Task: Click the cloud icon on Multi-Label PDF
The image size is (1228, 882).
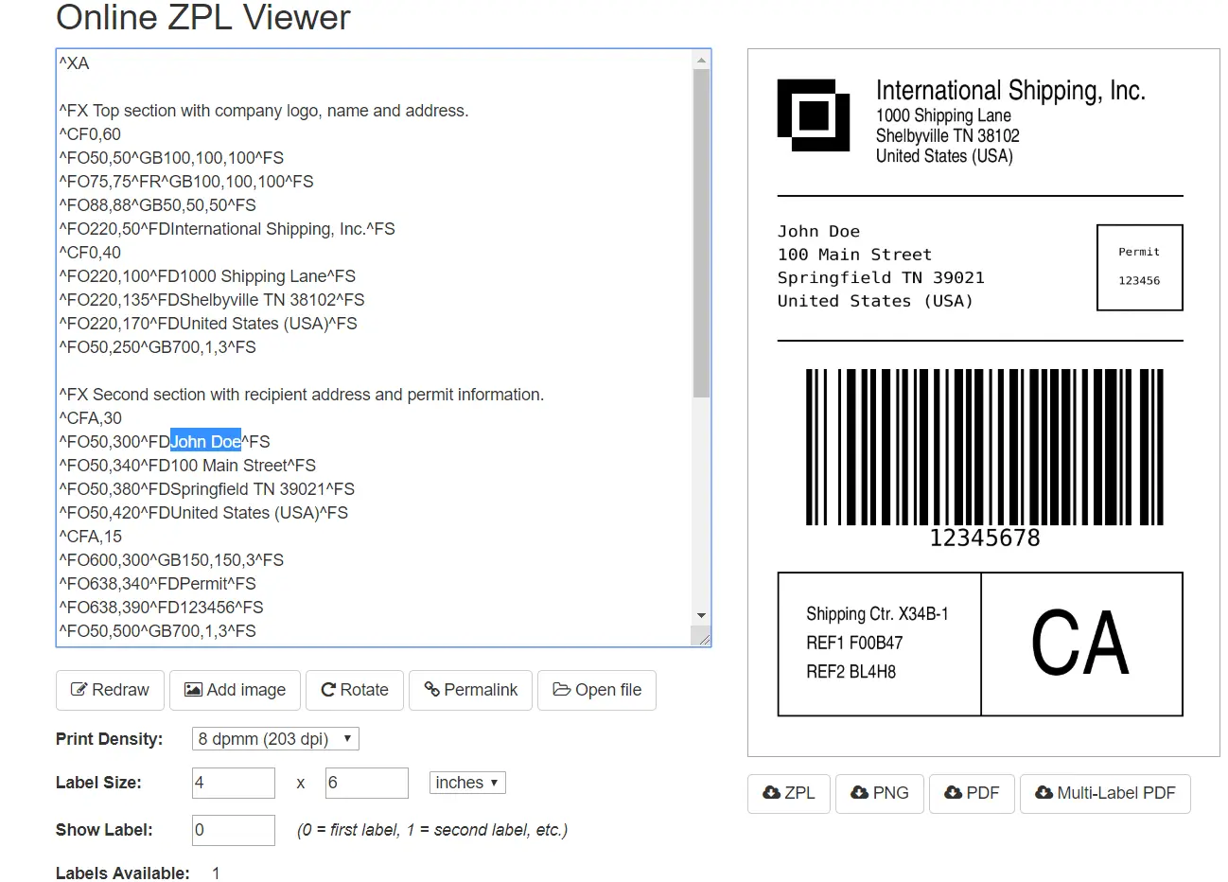Action: click(x=1044, y=793)
